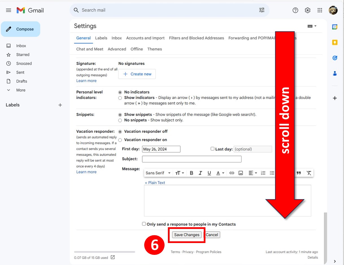The height and width of the screenshot is (265, 344).
Task: Open the Advanced settings tab
Action: click(117, 49)
